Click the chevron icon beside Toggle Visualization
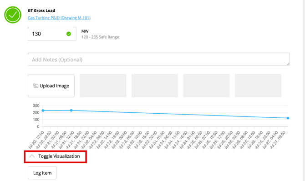305x181 pixels. pyautogui.click(x=32, y=156)
